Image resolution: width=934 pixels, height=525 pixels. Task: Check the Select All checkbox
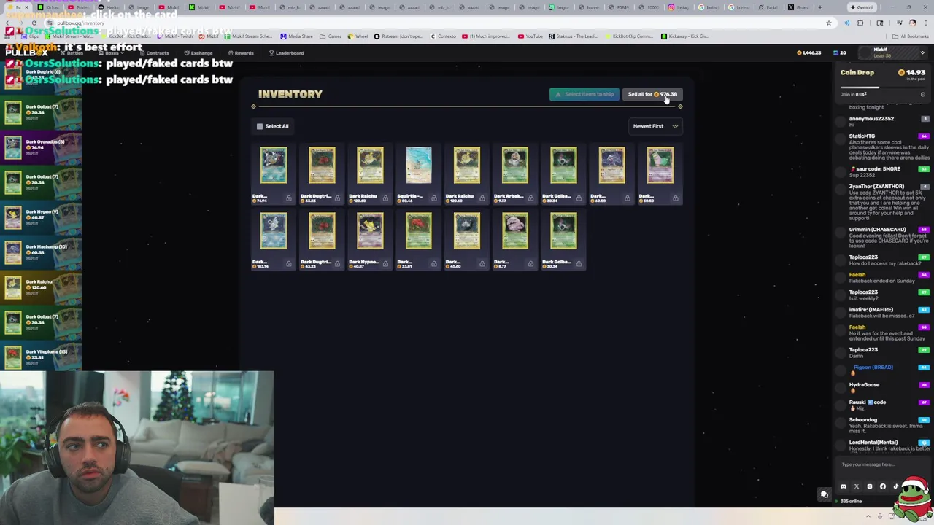[260, 126]
